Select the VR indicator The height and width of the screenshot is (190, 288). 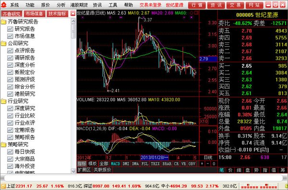point(183,164)
